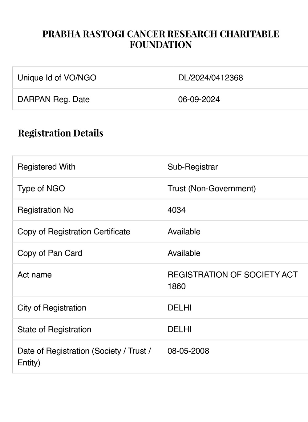308x422 pixels.
Task: Click the registration date 08-05-2008
Action: click(x=188, y=351)
